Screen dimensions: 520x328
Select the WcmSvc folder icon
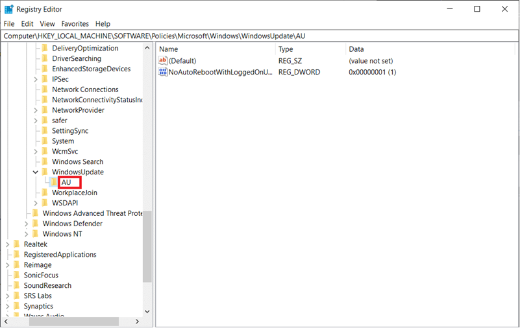[45, 151]
